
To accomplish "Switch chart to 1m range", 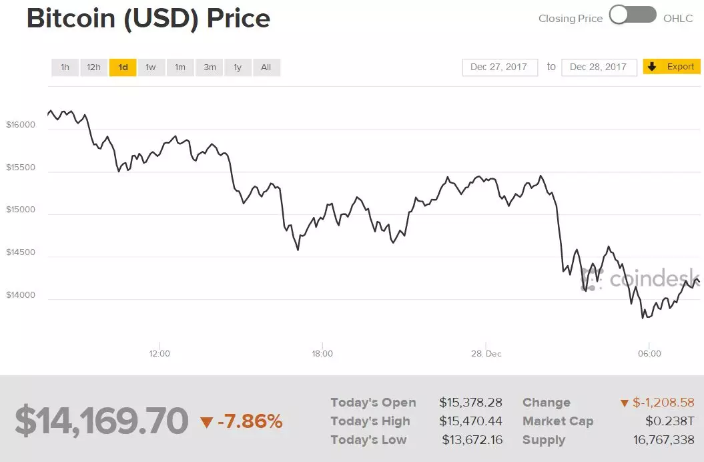I will coord(180,67).
